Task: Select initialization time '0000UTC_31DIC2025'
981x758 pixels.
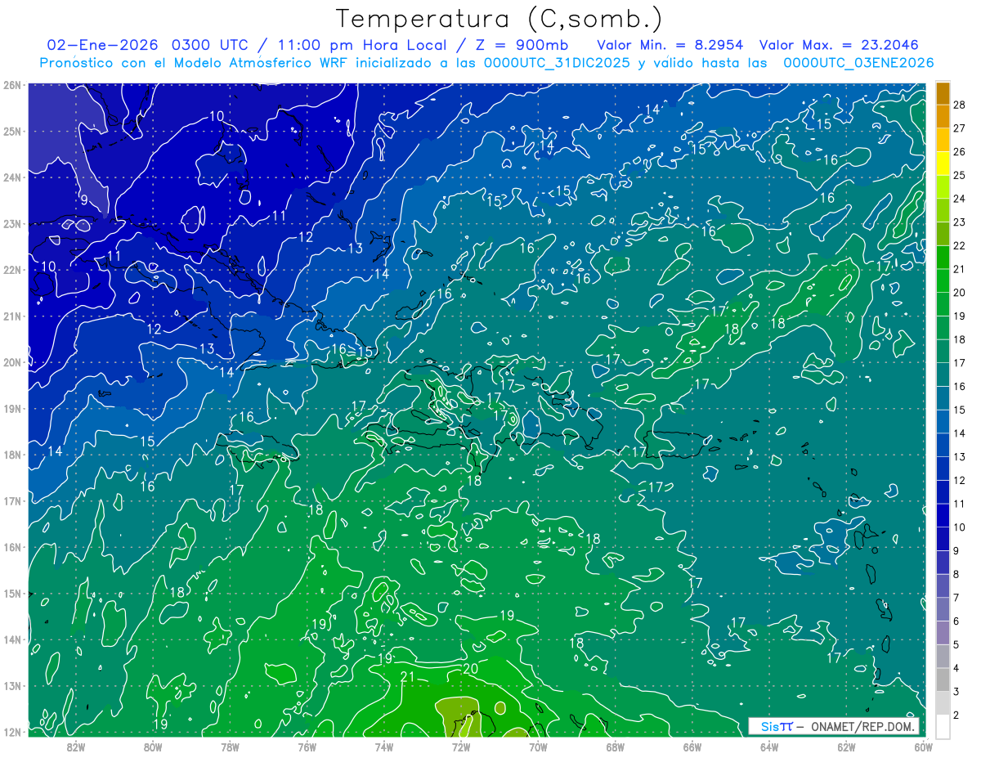Action: coord(558,63)
